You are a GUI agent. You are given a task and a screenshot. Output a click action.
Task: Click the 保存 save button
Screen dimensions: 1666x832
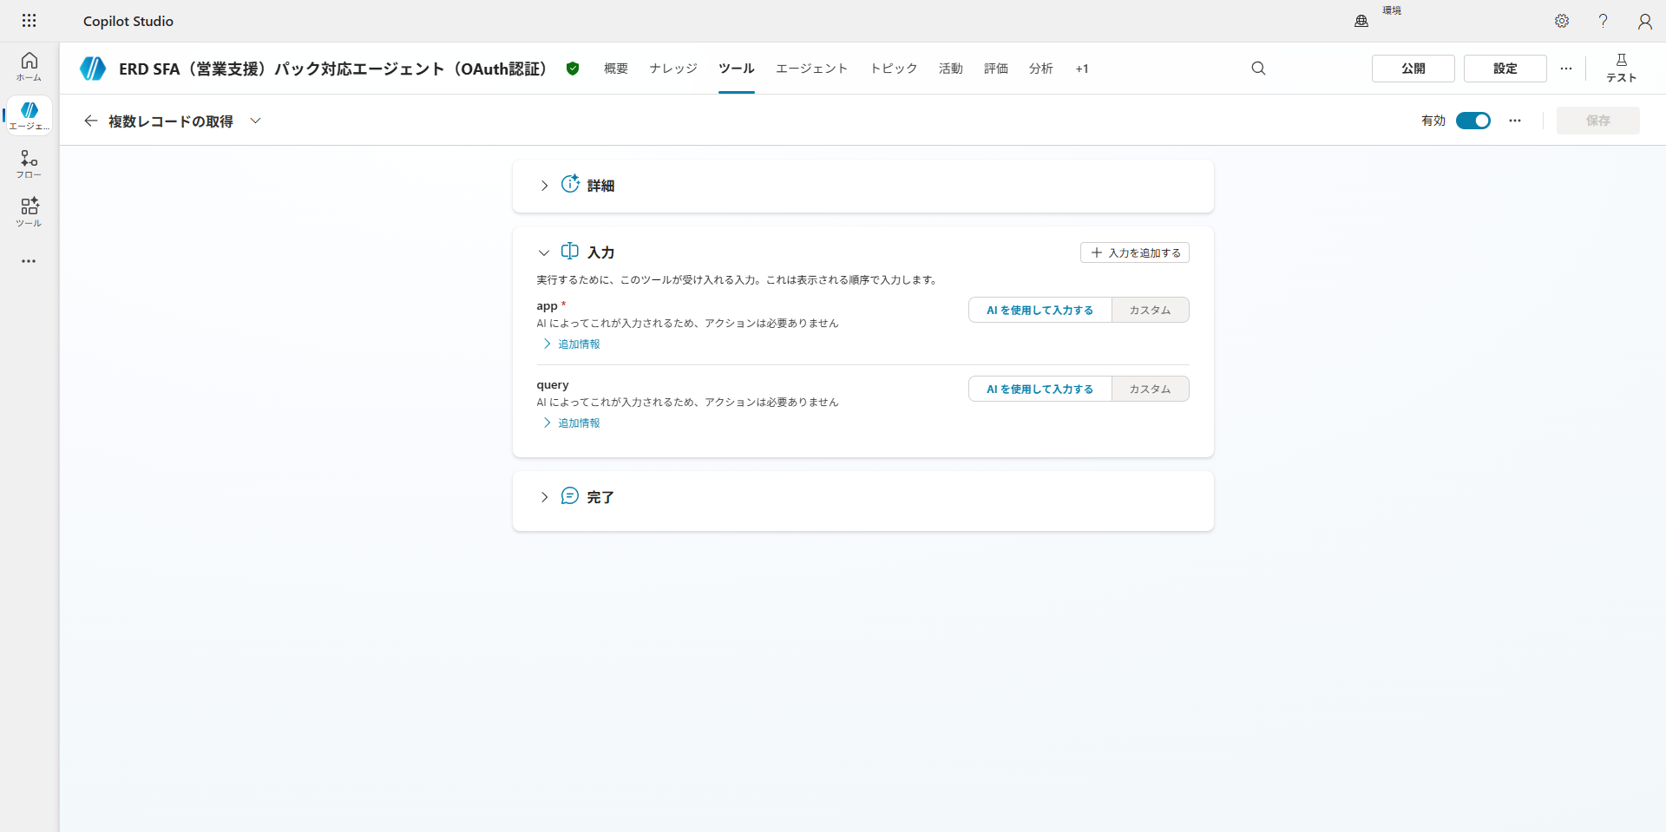1598,121
